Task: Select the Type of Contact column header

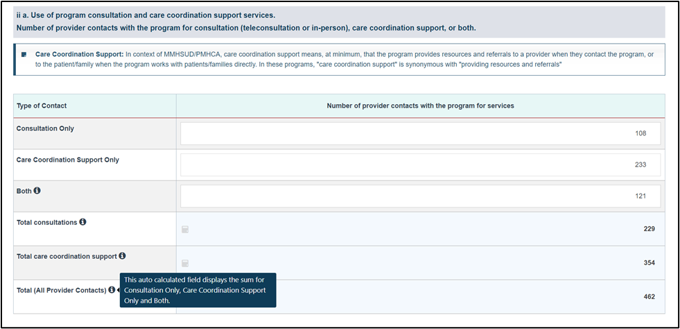Action: (95, 106)
